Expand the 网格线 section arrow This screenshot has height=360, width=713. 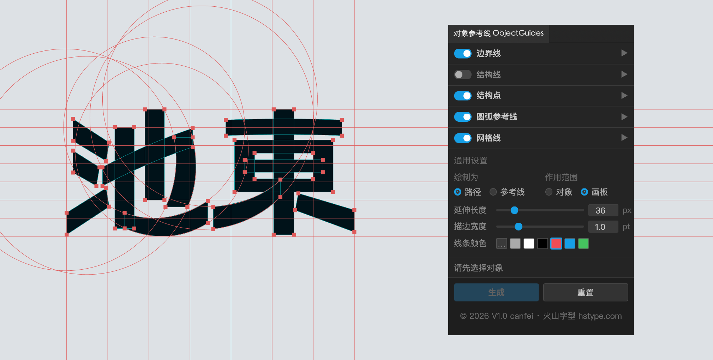pos(624,138)
